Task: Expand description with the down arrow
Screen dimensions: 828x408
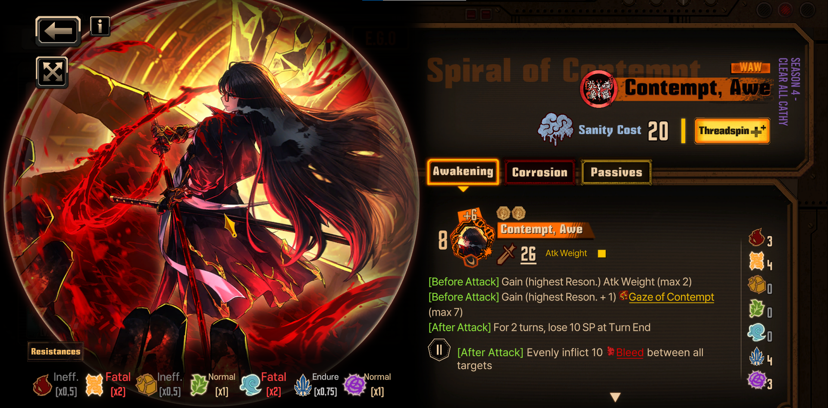Action: [615, 397]
